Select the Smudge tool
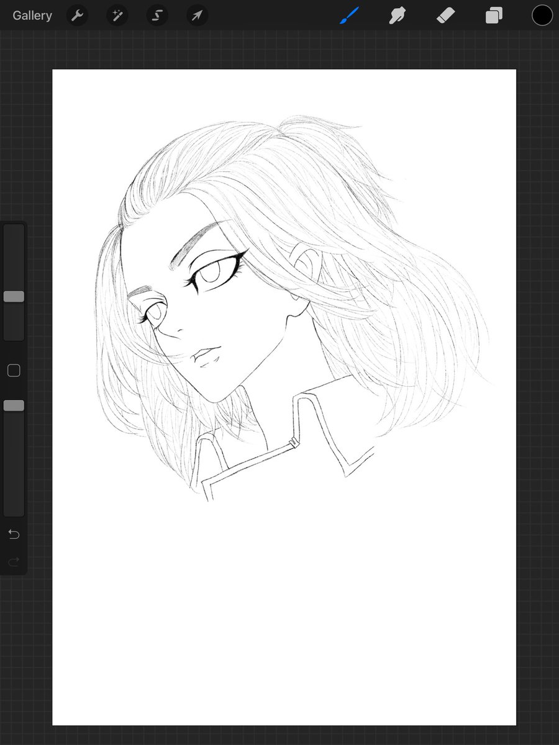This screenshot has height=745, width=559. 398,16
